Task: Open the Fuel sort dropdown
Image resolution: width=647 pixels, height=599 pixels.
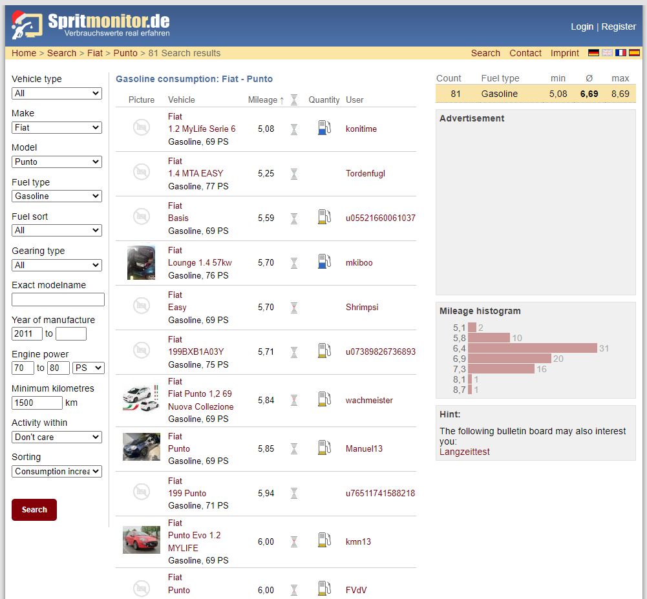Action: 56,230
